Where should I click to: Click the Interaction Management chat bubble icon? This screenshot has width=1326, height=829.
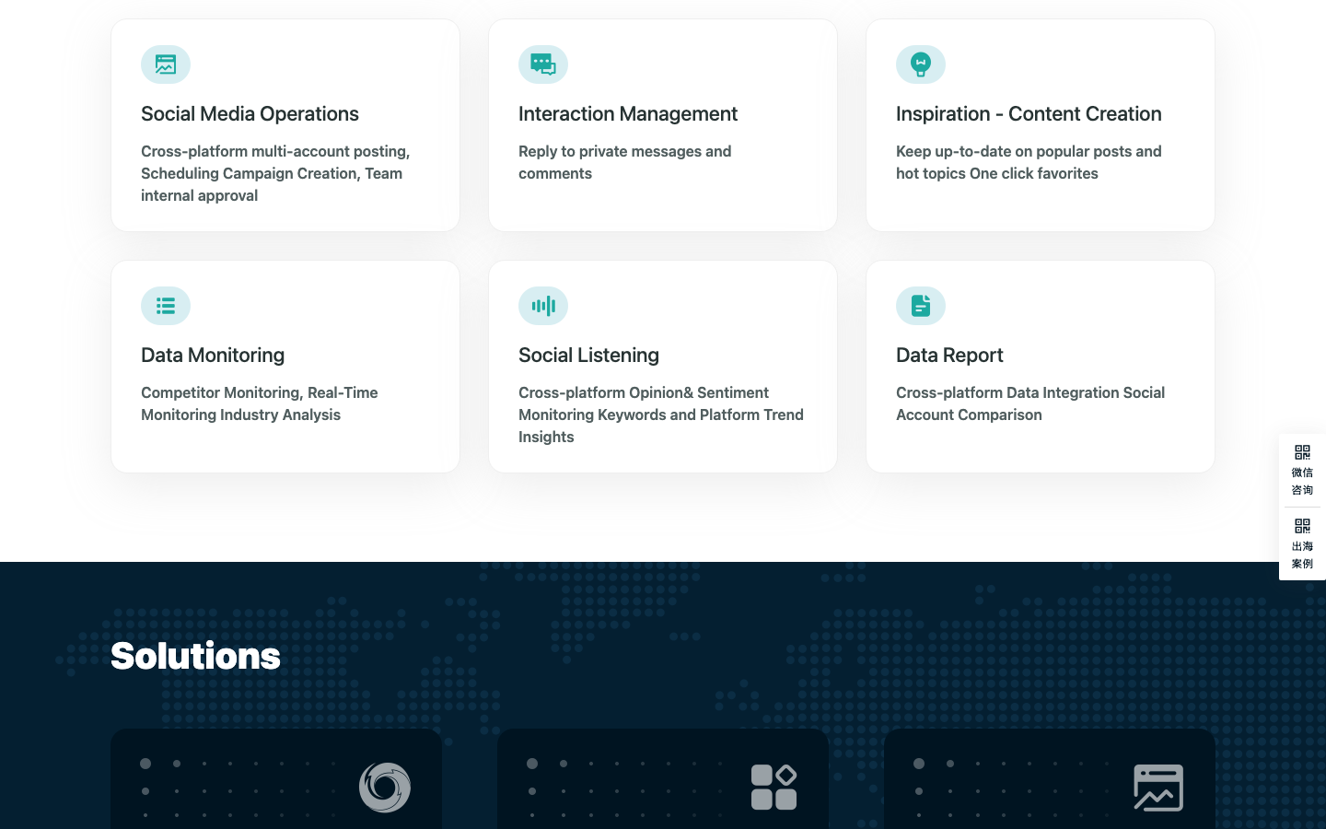543,64
